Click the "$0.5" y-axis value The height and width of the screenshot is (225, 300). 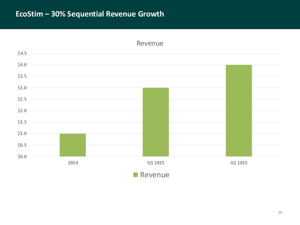22,145
